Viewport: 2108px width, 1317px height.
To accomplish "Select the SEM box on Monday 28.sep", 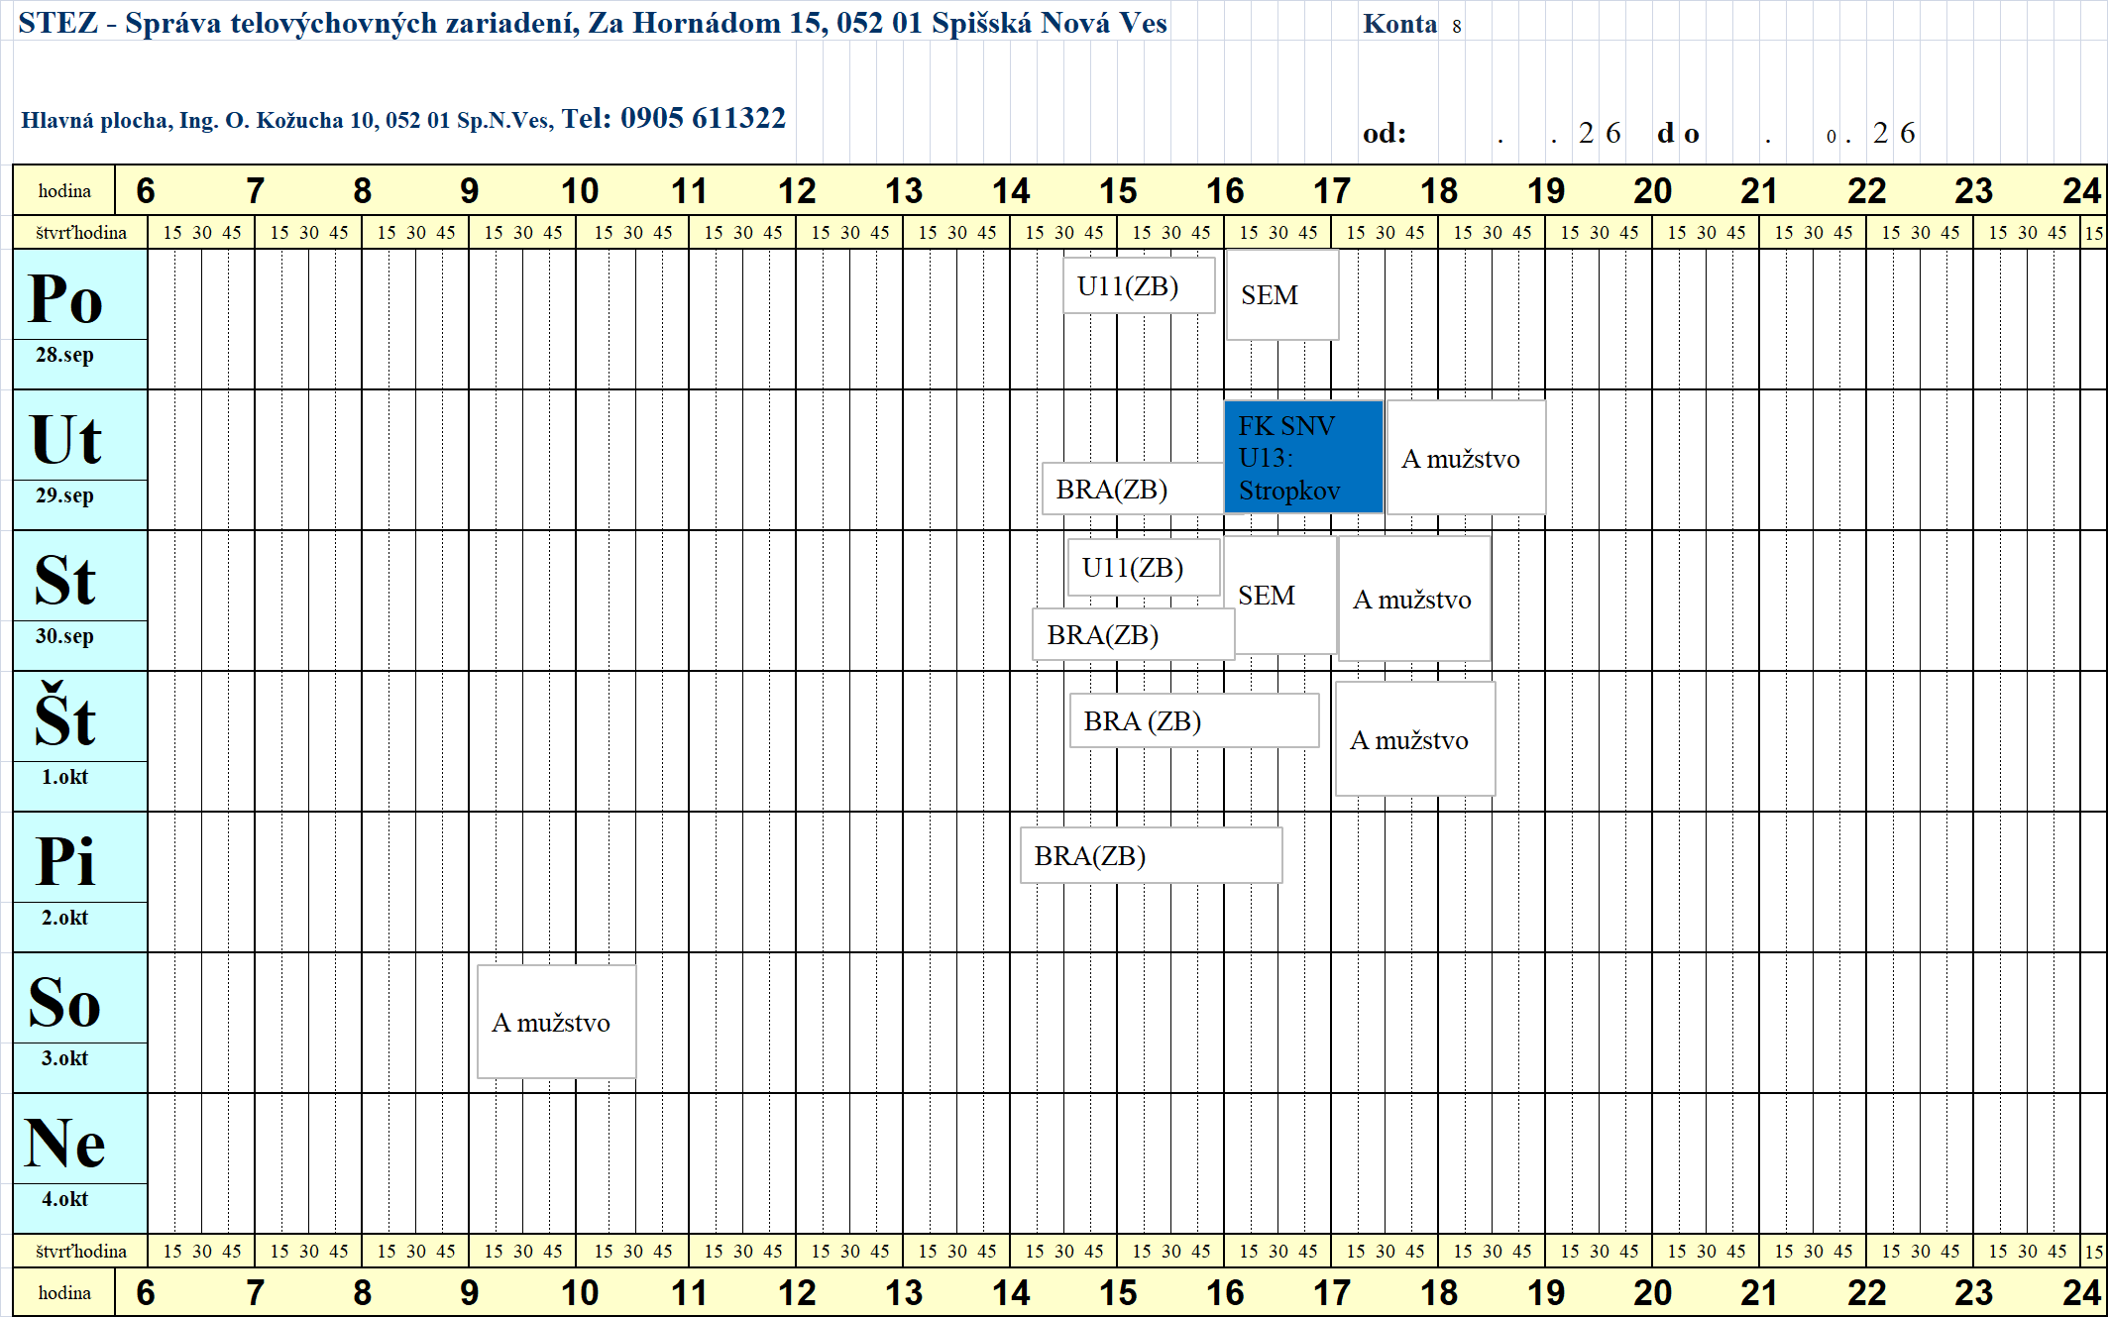I will (x=1282, y=294).
